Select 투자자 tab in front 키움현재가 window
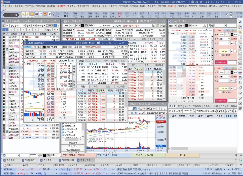The image size is (243, 176). [89, 61]
